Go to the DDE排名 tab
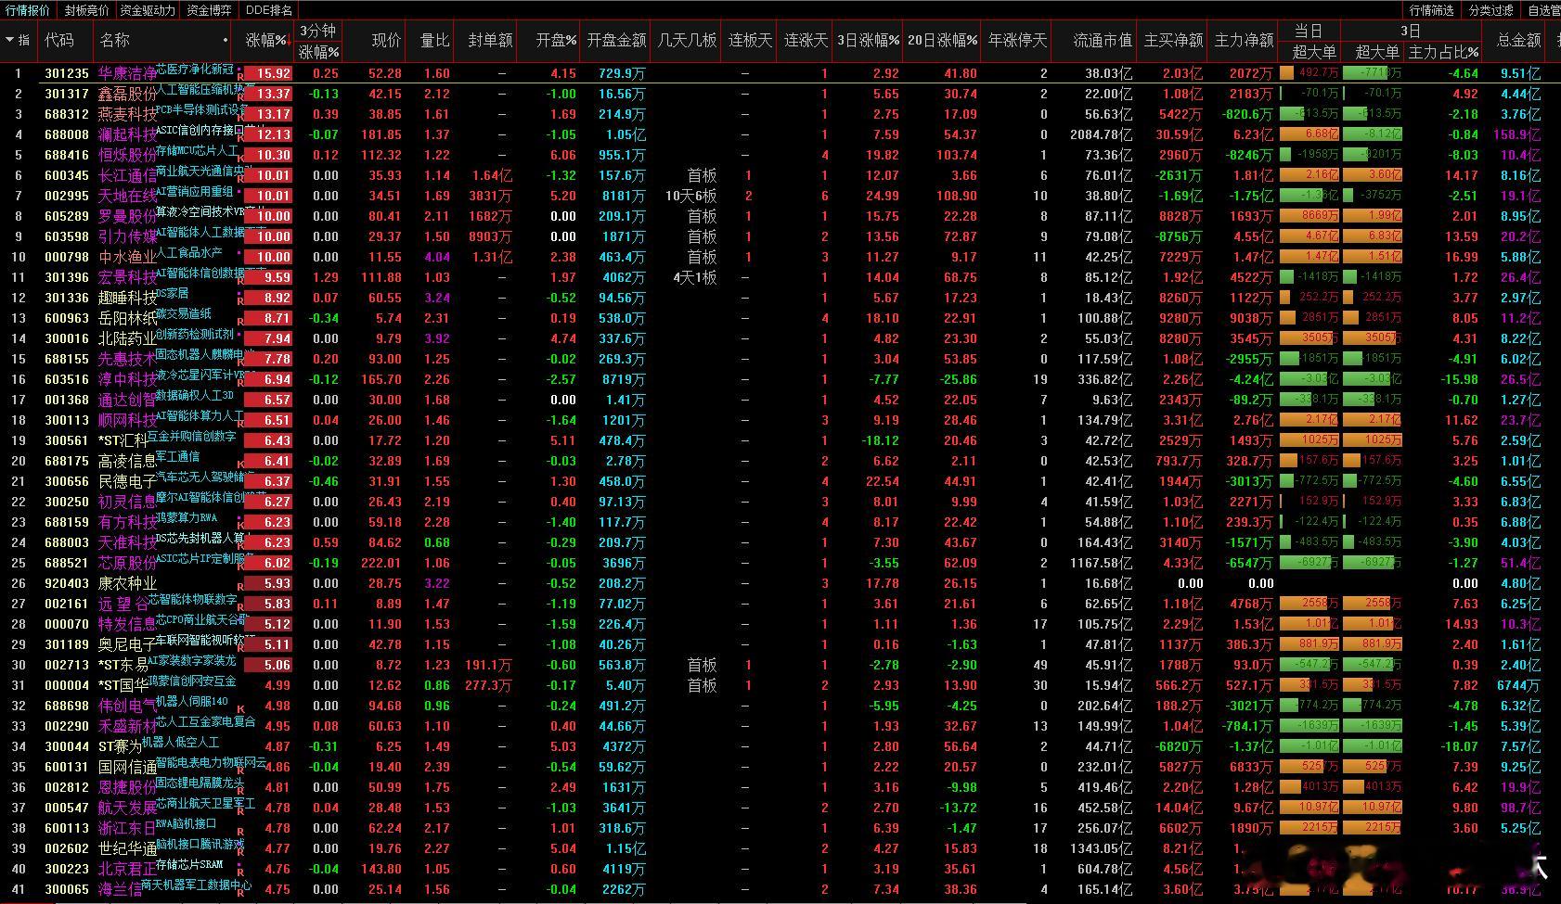1561x904 pixels. pos(269,10)
